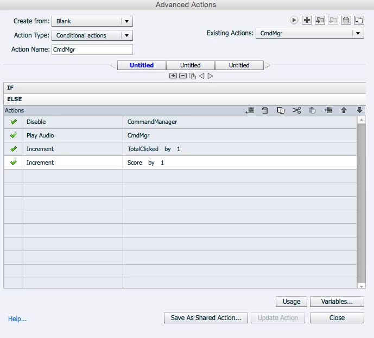Select the Increment cell in the TotalClicked row
Image resolution: width=374 pixels, height=338 pixels.
pos(73,149)
